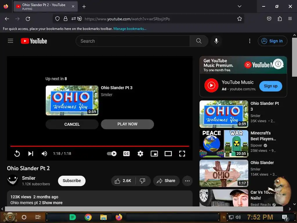Click the page vertical scrollbar thumb

pyautogui.click(x=294, y=57)
